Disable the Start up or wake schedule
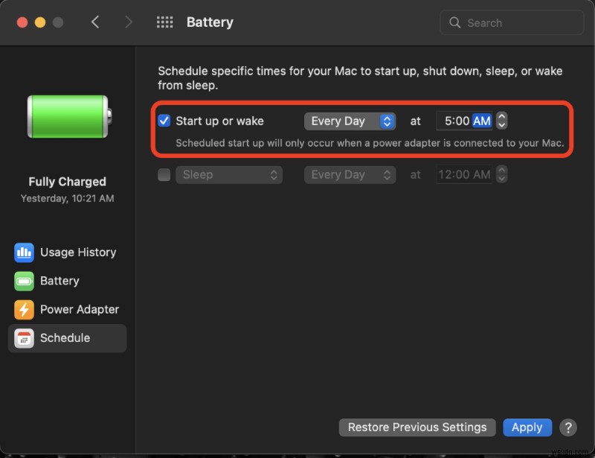 click(164, 121)
